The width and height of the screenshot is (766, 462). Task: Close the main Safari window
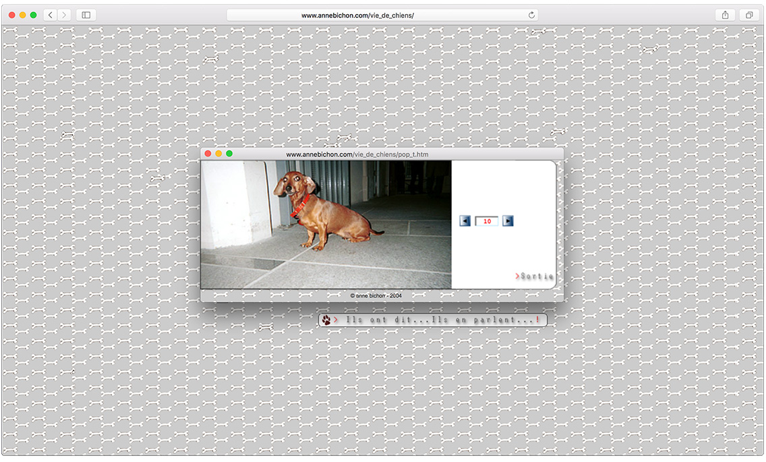[x=12, y=15]
